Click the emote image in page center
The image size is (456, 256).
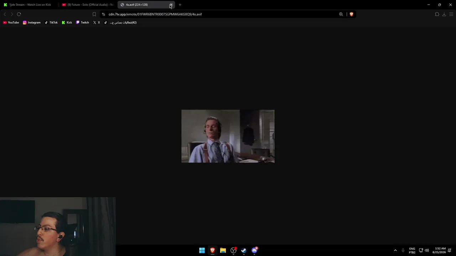228,136
